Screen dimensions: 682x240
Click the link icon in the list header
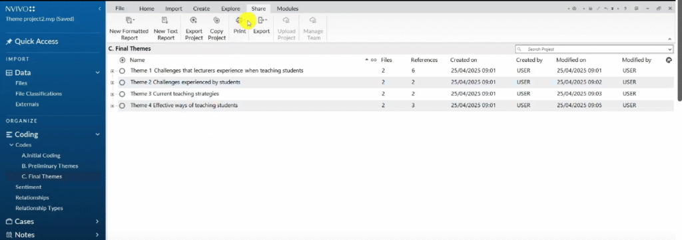coord(374,60)
